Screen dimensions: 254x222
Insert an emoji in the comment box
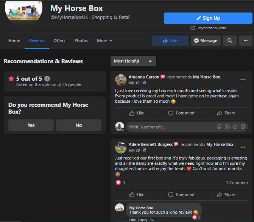click(219, 127)
